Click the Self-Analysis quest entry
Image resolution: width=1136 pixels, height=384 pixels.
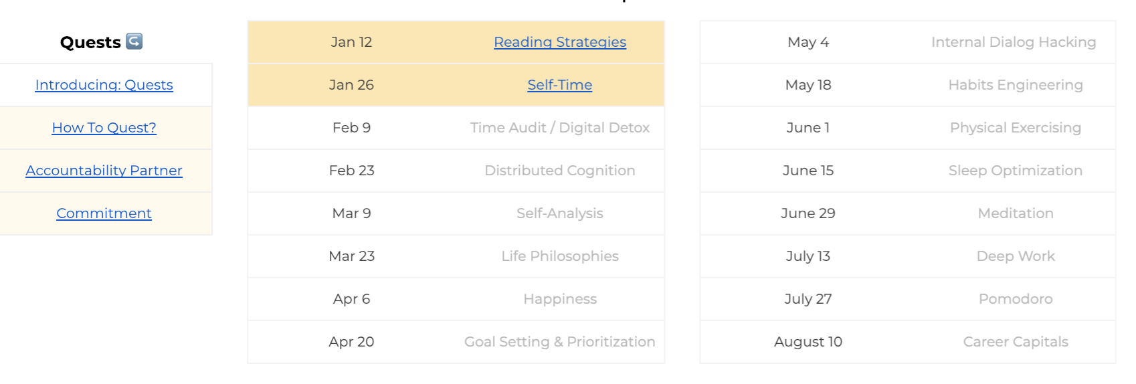click(559, 213)
